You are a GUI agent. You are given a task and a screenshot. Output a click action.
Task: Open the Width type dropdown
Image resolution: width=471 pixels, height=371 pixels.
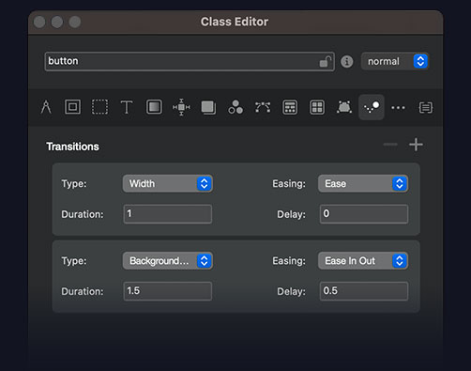168,183
